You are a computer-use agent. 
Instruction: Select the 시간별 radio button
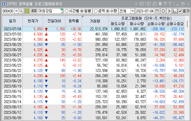[67, 11]
